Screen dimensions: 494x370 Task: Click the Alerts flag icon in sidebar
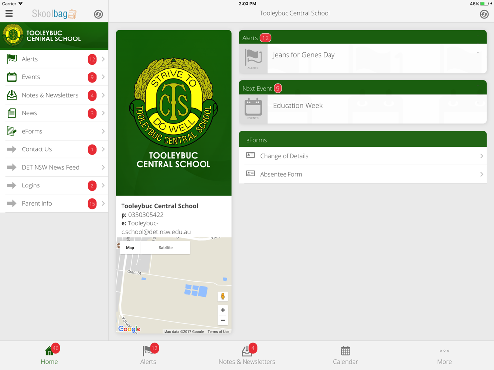12,59
